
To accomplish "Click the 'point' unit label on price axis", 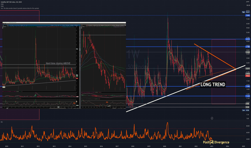I will coord(248,2).
